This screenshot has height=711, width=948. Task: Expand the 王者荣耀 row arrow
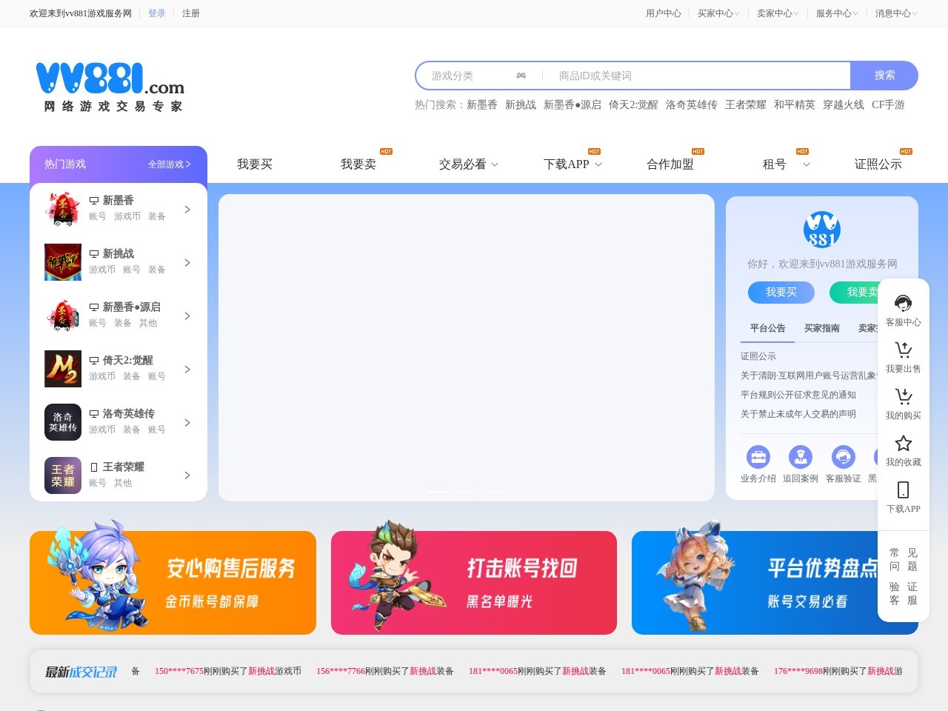coord(187,475)
